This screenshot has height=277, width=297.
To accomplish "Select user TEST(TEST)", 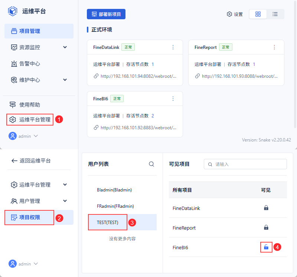I will (x=123, y=223).
